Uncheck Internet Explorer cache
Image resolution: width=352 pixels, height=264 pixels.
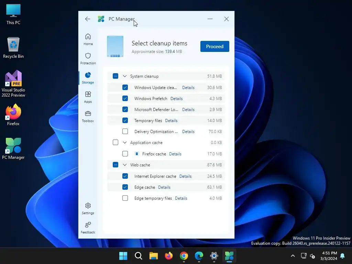coord(125,176)
